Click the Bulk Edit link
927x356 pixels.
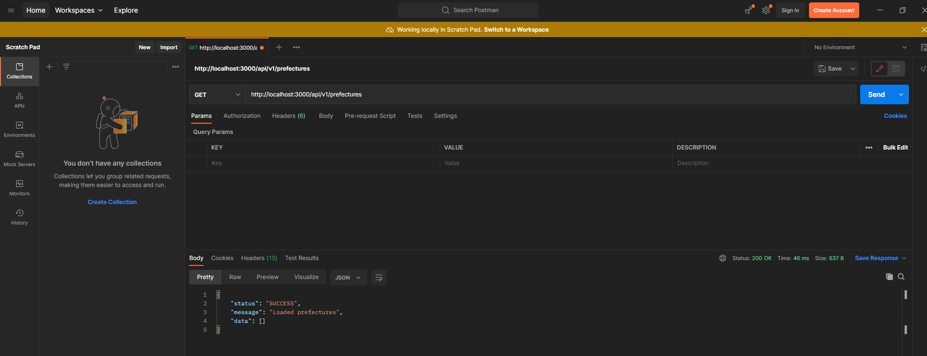pyautogui.click(x=895, y=148)
